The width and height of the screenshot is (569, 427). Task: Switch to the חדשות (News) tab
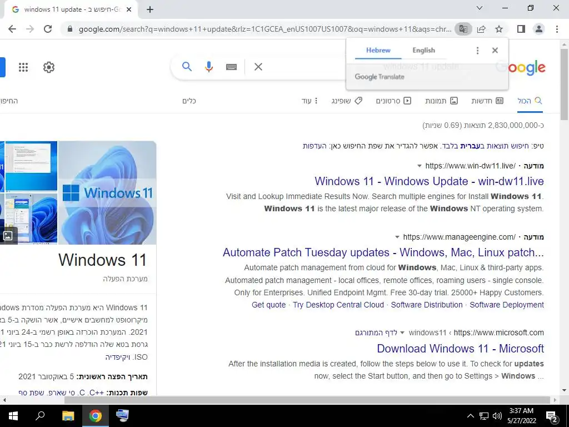(x=487, y=101)
